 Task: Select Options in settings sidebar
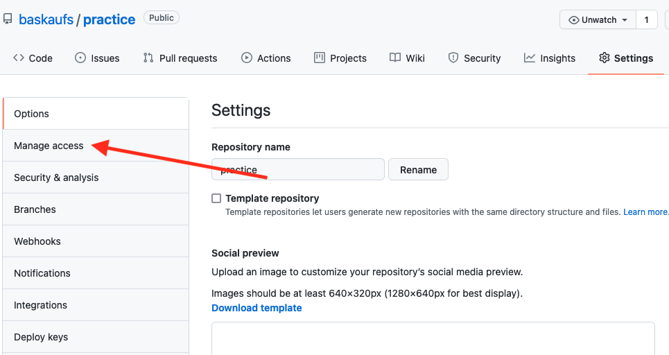click(96, 114)
